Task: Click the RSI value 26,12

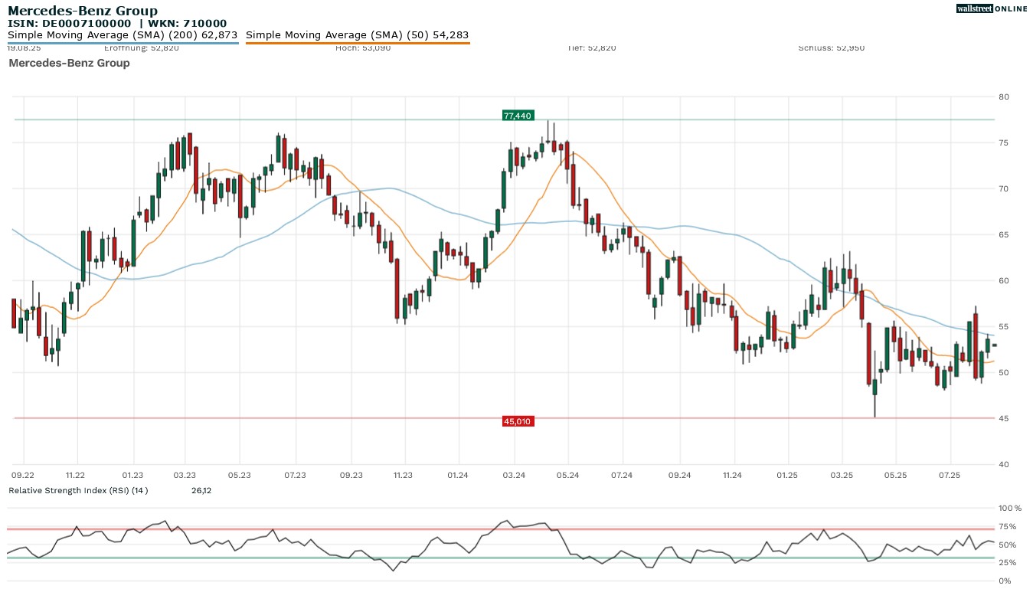Action: pyautogui.click(x=201, y=490)
